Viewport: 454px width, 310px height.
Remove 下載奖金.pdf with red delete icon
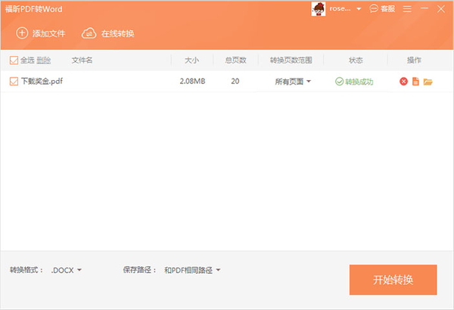[403, 82]
